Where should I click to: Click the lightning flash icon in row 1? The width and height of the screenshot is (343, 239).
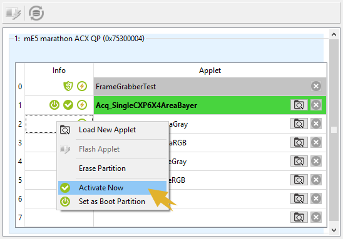coord(82,105)
